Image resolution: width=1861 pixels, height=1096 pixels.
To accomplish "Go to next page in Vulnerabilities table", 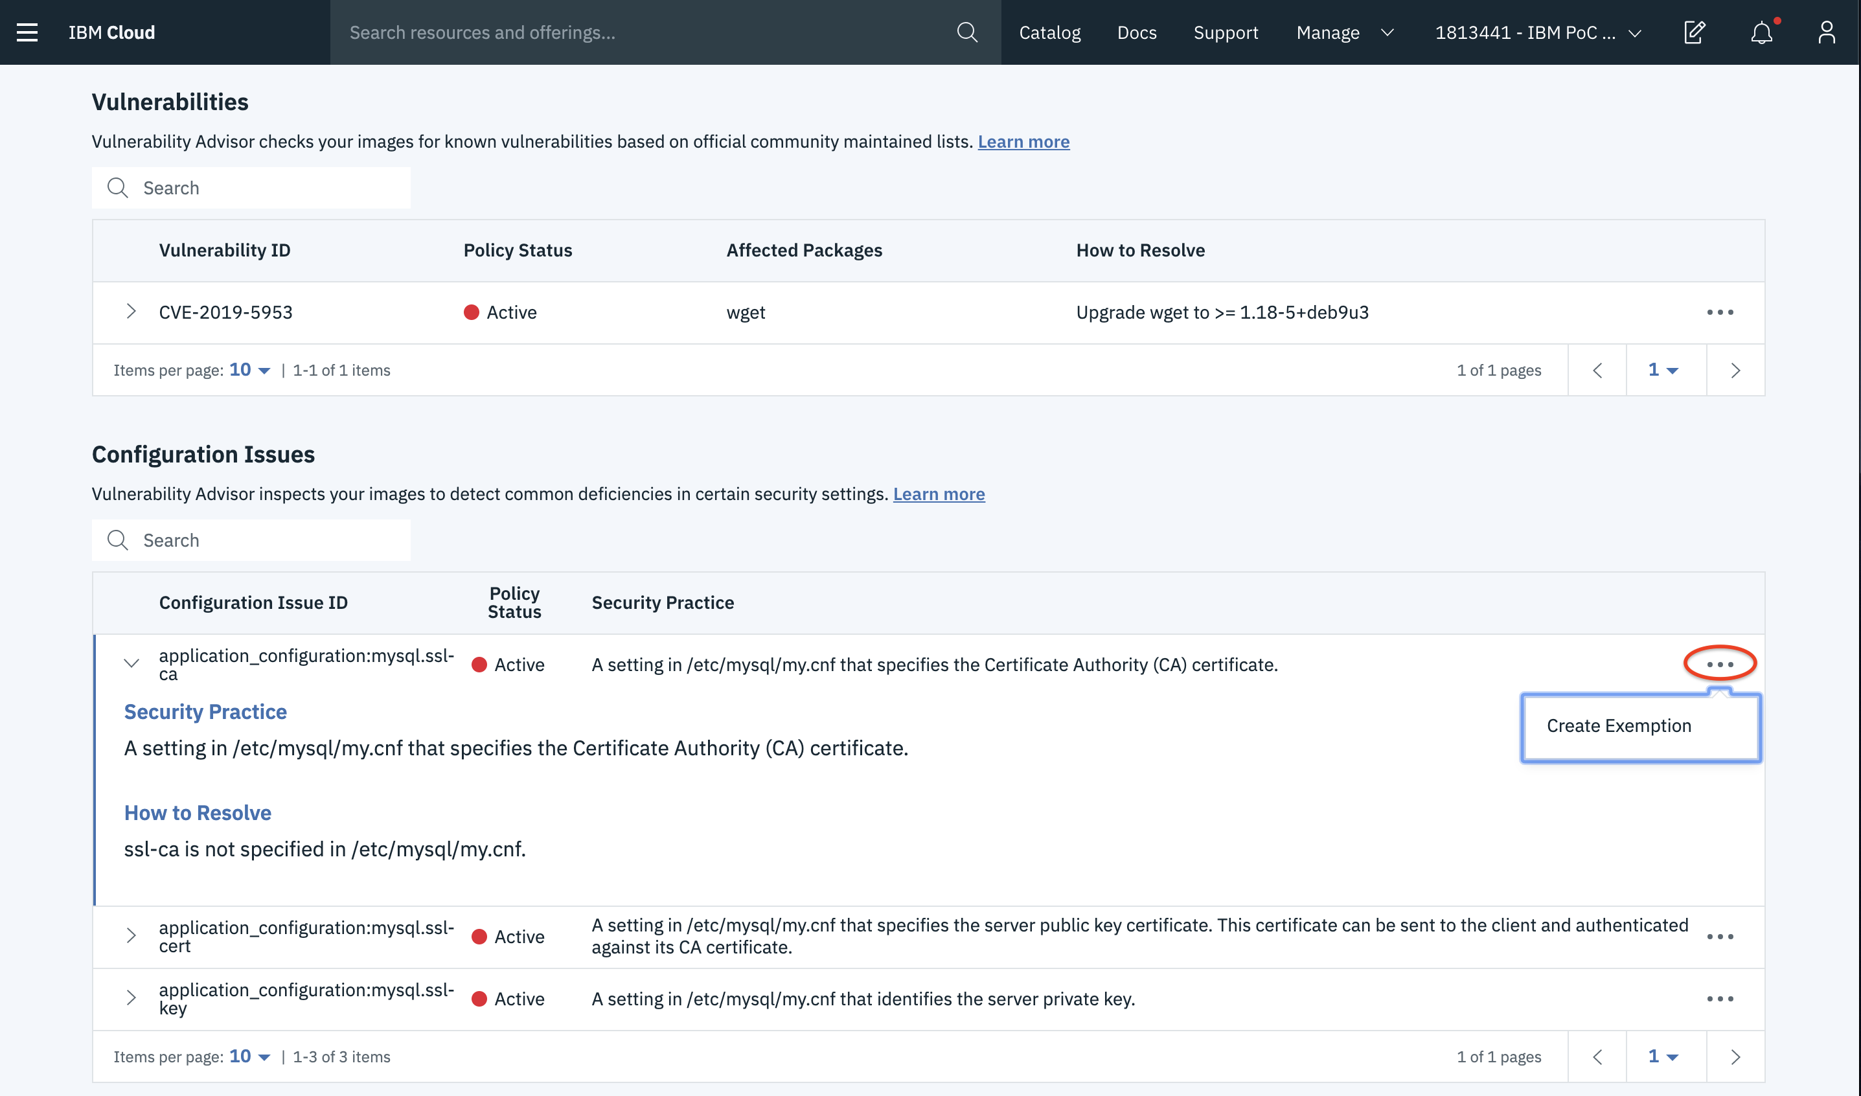I will point(1735,370).
